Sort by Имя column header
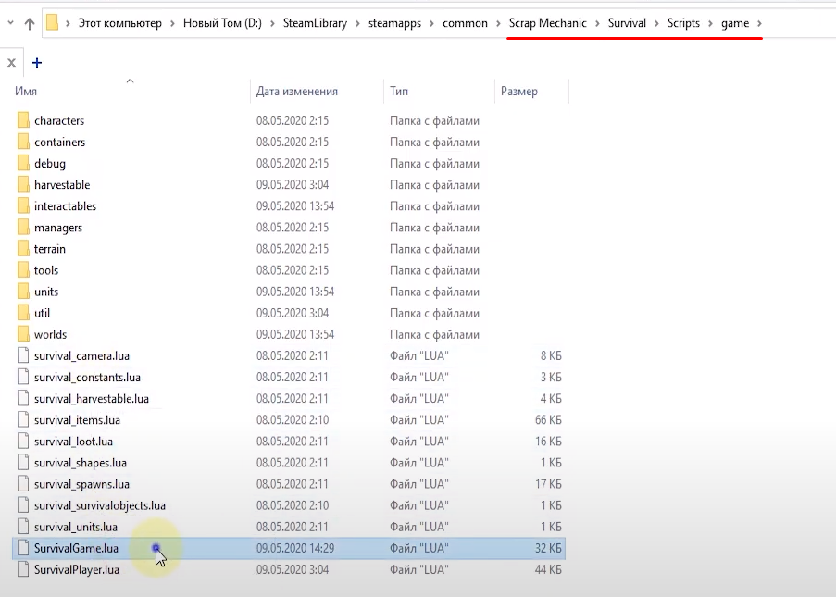 [26, 91]
